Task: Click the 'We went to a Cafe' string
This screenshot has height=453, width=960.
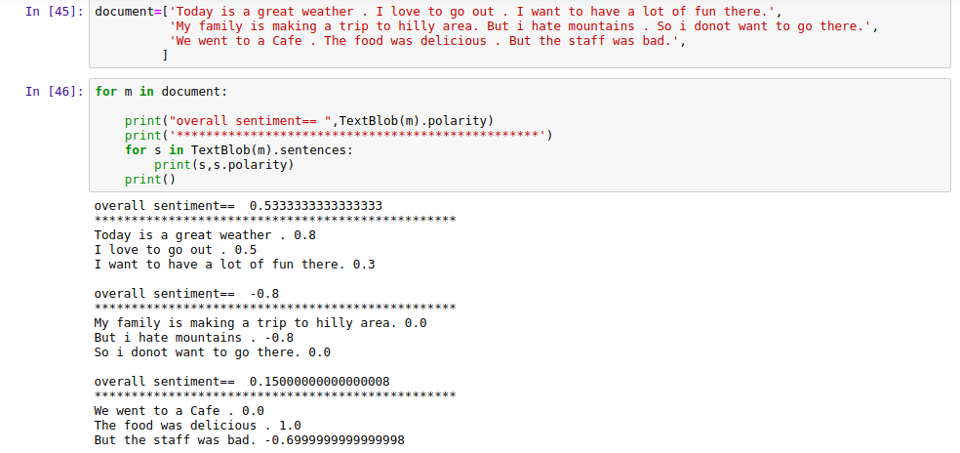Action: click(x=426, y=41)
